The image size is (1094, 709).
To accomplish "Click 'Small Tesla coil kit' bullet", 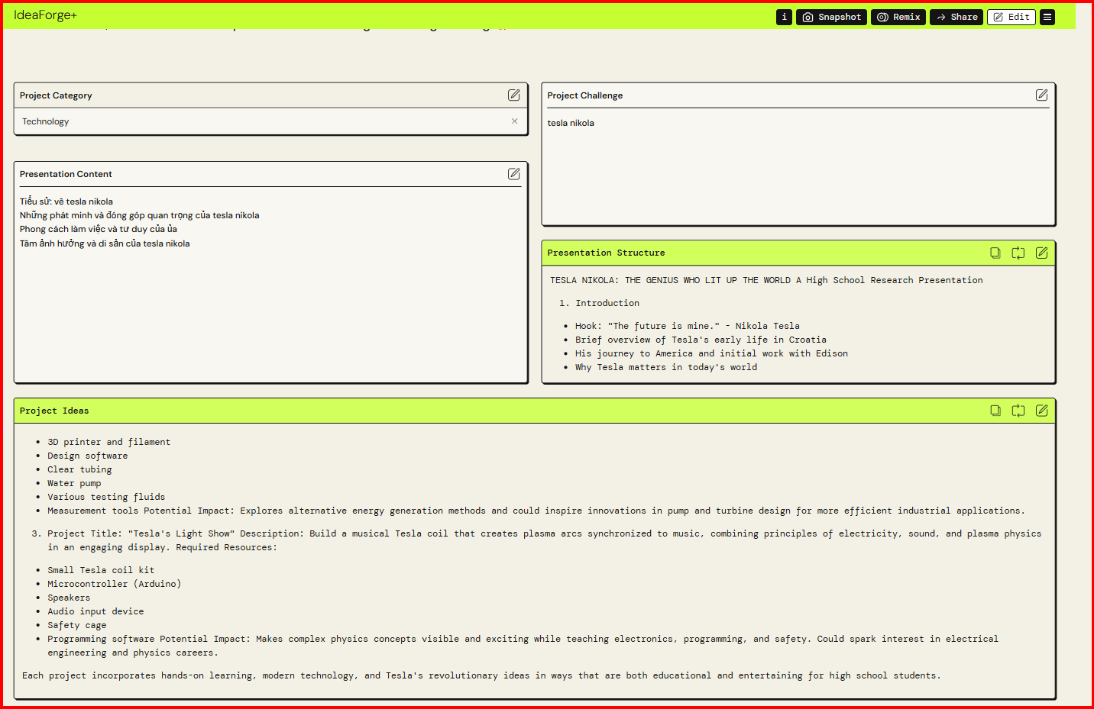I will [101, 570].
